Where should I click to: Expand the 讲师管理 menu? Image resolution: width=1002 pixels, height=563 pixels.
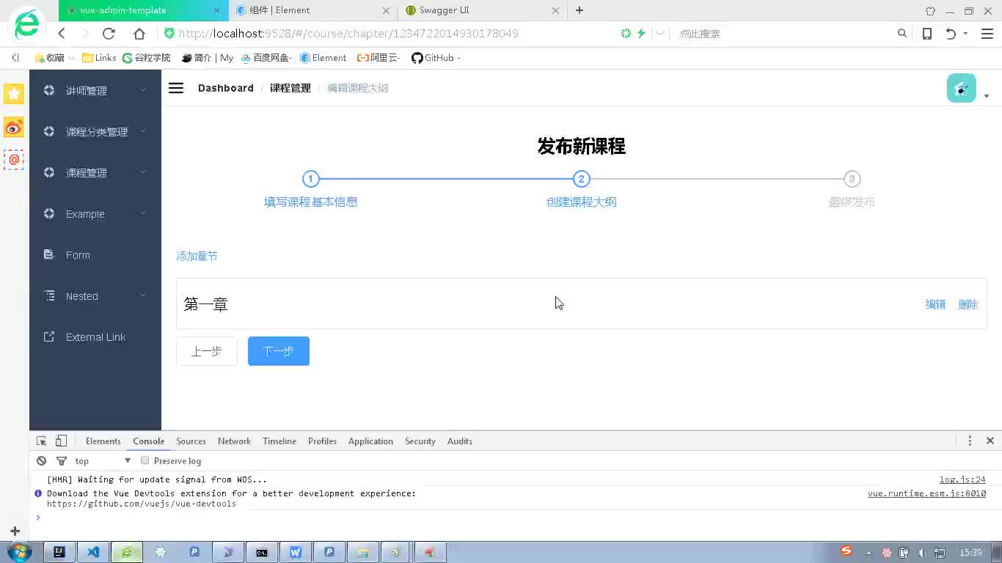pos(95,90)
